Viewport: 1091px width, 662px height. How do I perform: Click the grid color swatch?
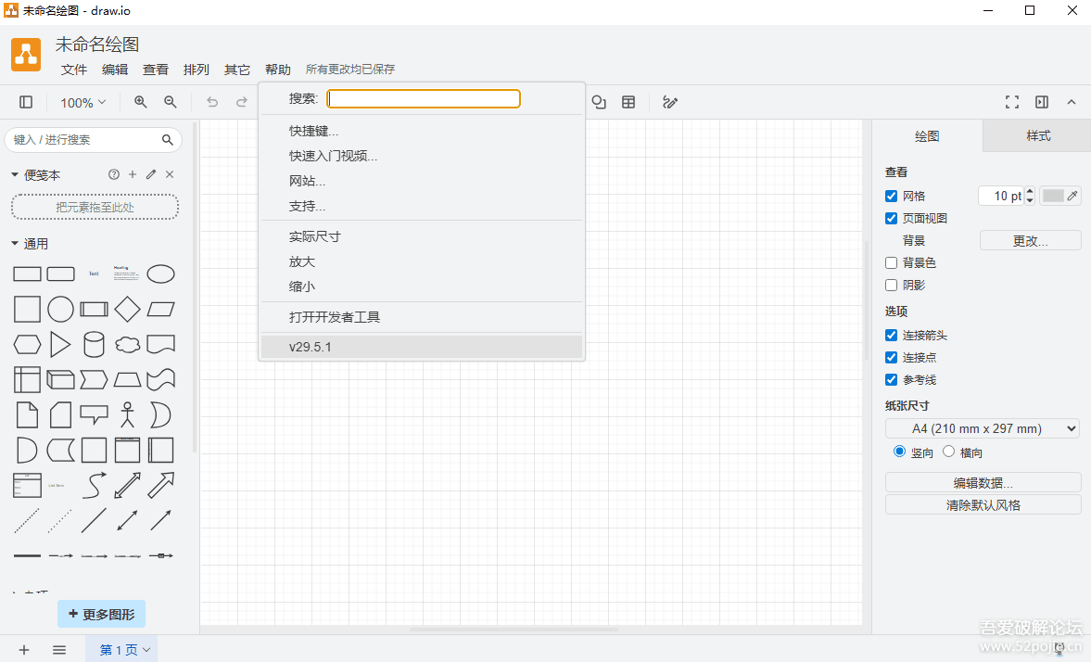pos(1054,196)
